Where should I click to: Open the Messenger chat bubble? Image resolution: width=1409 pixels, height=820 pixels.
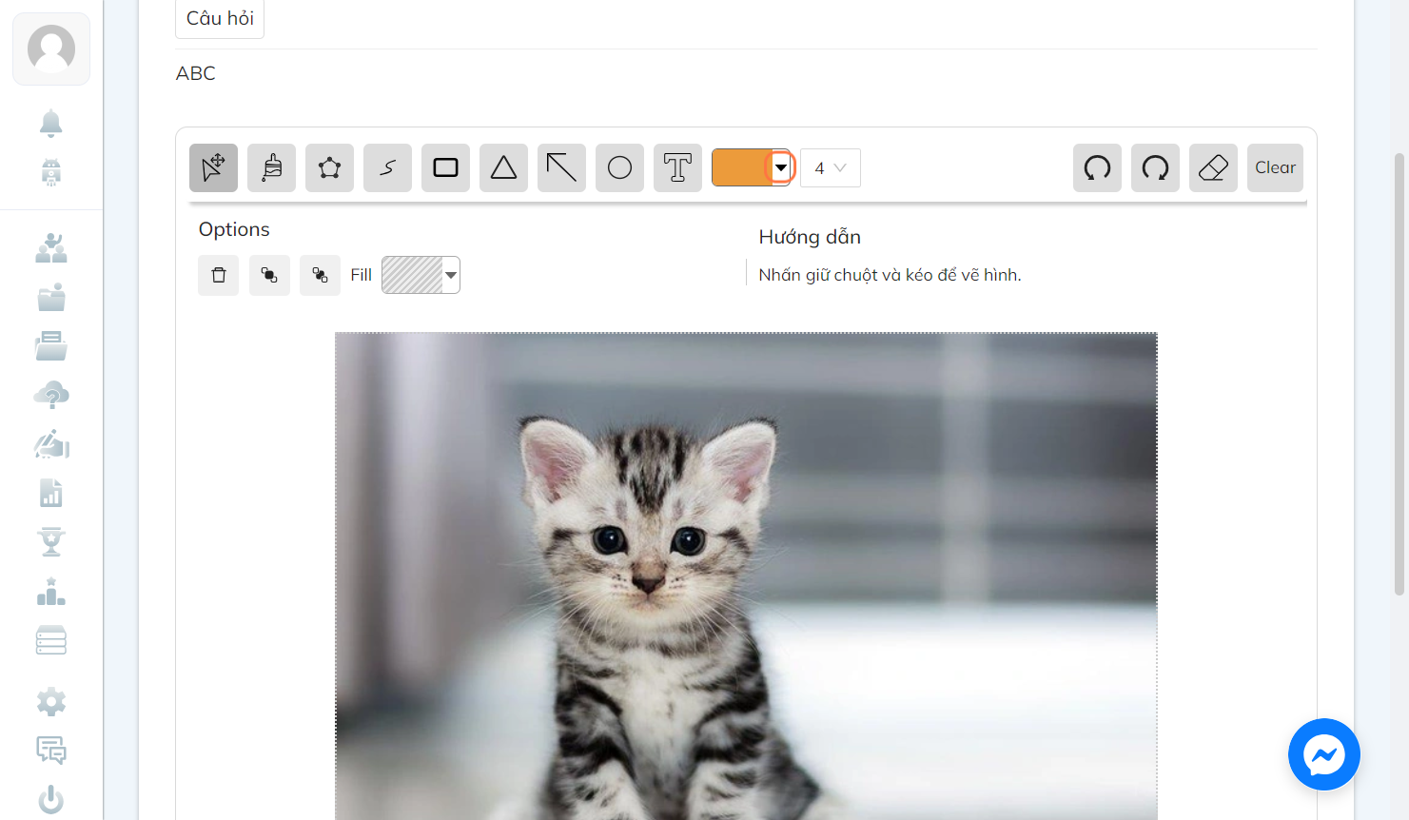point(1323,754)
